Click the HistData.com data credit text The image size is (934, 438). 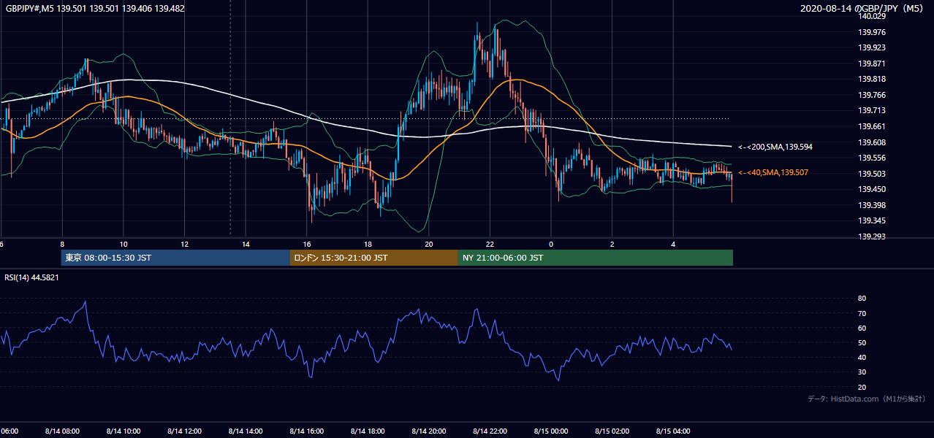point(867,399)
